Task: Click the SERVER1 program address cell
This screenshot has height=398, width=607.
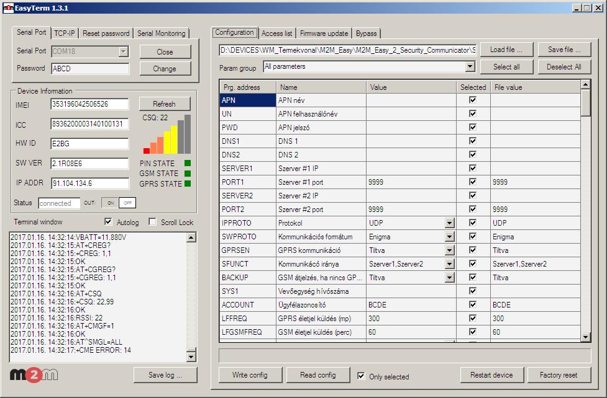Action: pyautogui.click(x=248, y=169)
